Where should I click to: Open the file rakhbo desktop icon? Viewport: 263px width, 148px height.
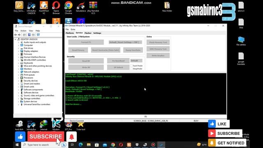(241, 41)
